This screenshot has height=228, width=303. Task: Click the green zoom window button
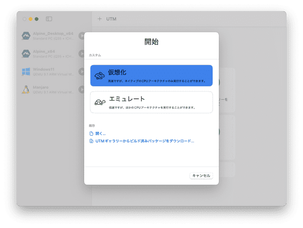click(x=36, y=19)
